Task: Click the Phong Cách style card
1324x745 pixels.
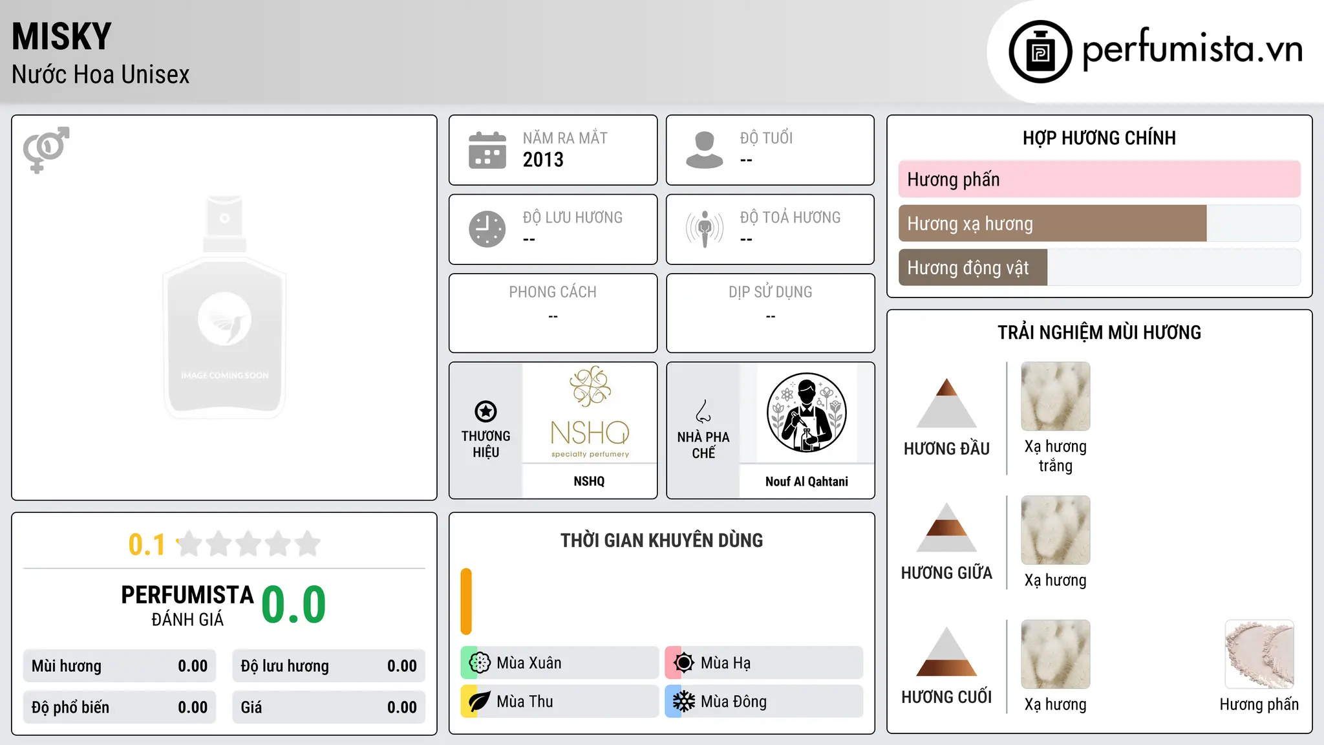Action: pyautogui.click(x=553, y=313)
